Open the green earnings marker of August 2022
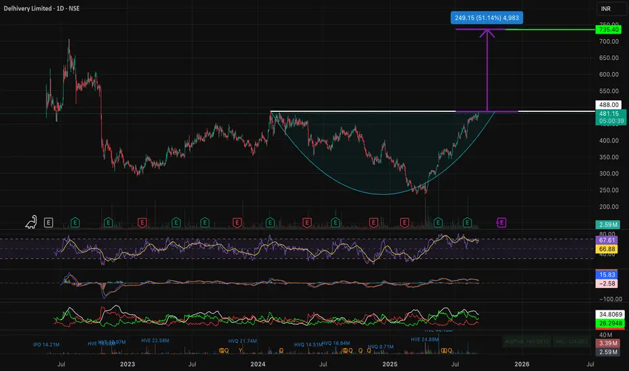 (x=75, y=222)
